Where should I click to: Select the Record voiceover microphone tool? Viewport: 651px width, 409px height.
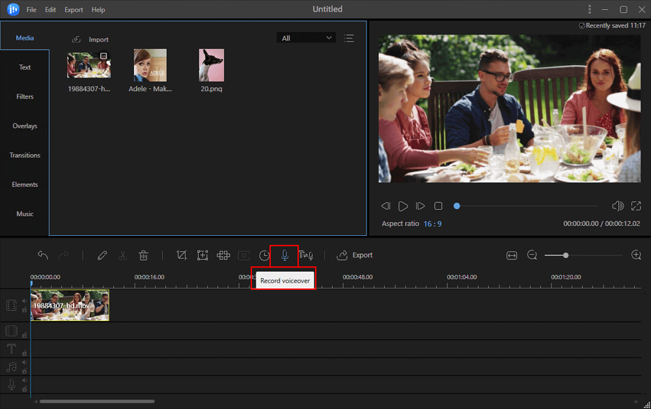click(284, 255)
